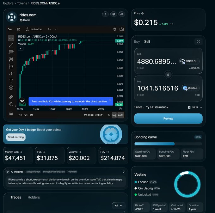Screen dimensions: 215x213
Task: Open swap settings icon in Buy/Sell panel
Action: [x=198, y=41]
